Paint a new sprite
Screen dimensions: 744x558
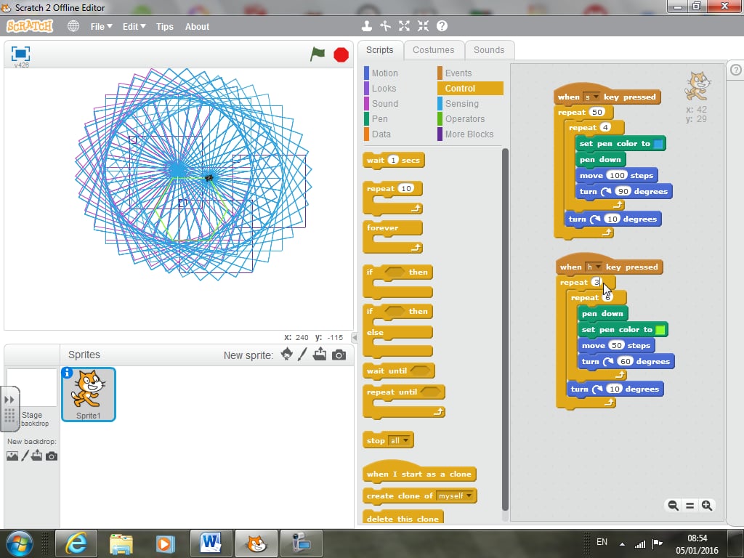pos(302,355)
